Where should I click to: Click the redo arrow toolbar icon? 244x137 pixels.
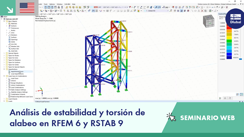pos(40,7)
